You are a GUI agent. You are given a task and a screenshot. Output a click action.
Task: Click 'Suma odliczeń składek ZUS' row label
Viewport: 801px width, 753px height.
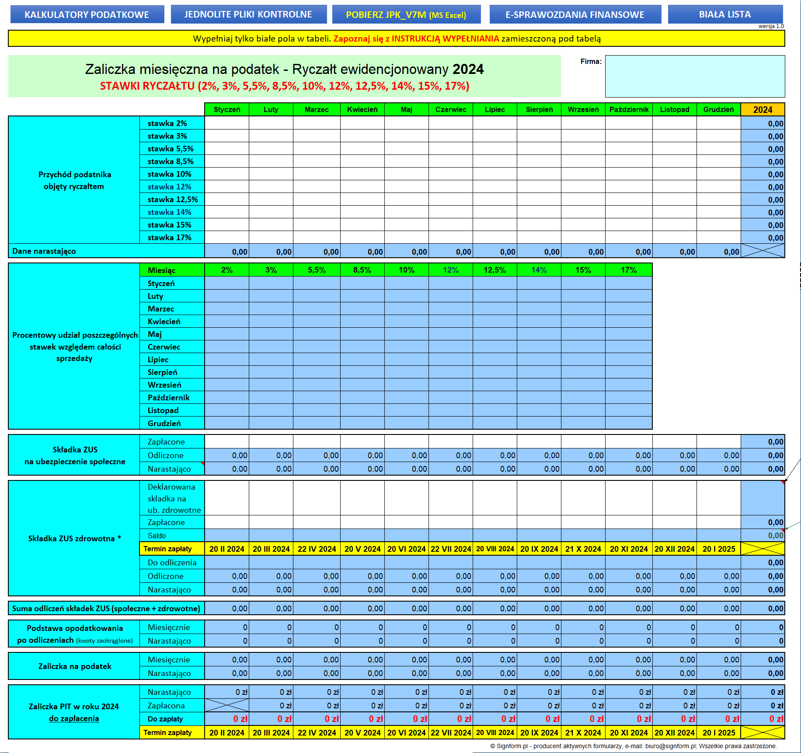(x=106, y=608)
